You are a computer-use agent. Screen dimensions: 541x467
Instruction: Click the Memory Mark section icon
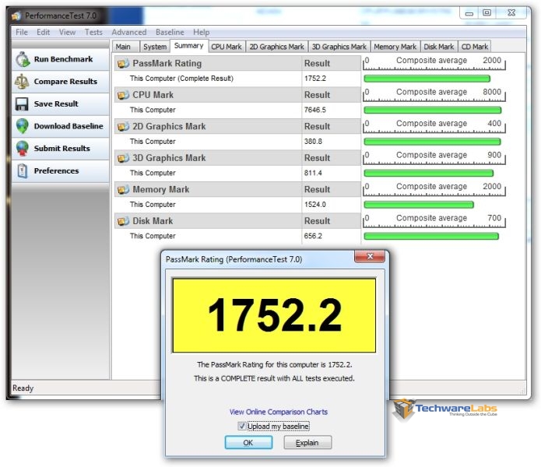pos(123,190)
